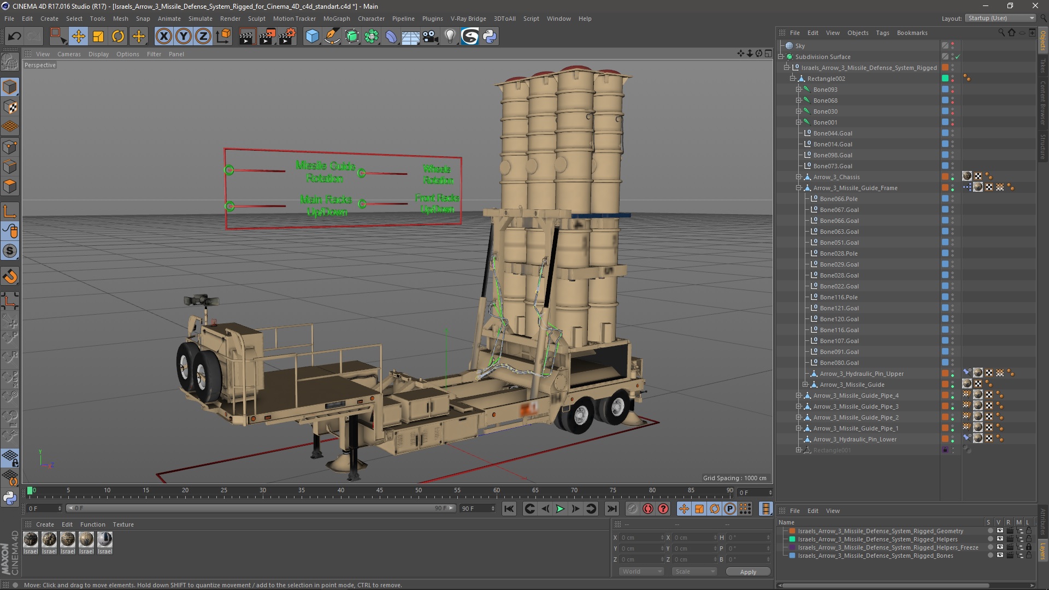
Task: Click the Array/MoGraph green flower icon
Action: click(372, 37)
